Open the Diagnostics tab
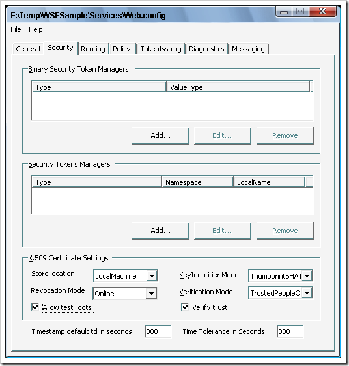 pos(206,49)
